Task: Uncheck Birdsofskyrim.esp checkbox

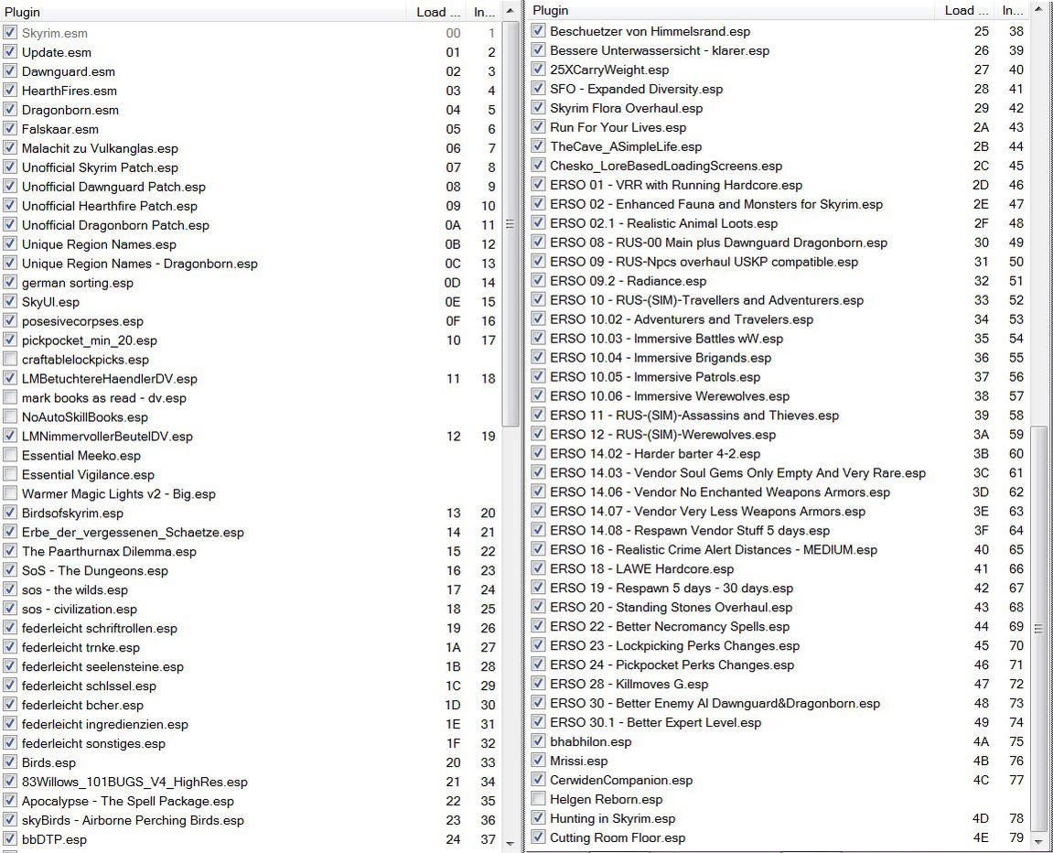Action: (x=10, y=513)
